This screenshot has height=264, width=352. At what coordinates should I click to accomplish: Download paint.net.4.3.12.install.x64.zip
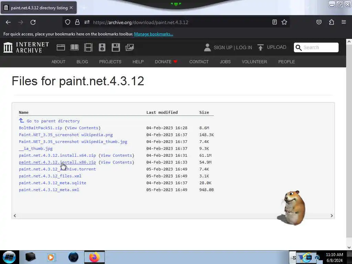click(x=57, y=155)
